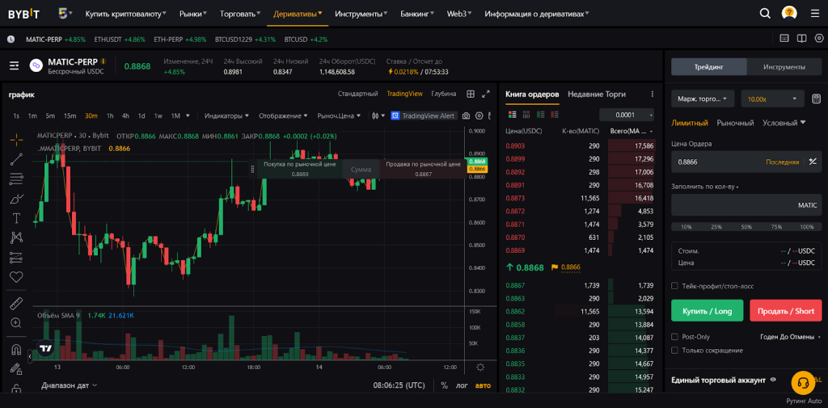Select the text annotation tool
828x408 pixels.
(x=16, y=218)
